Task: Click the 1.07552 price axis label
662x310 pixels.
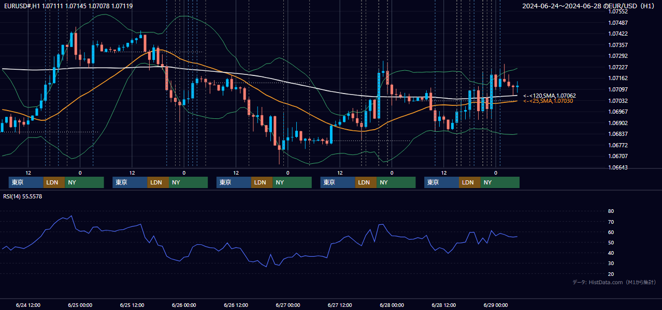Action: pos(617,11)
